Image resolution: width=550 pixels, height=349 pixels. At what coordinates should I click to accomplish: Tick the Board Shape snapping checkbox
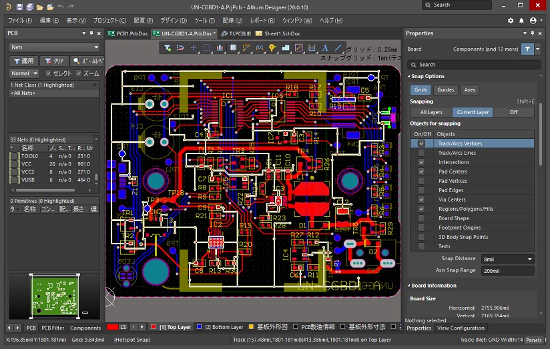[421, 218]
